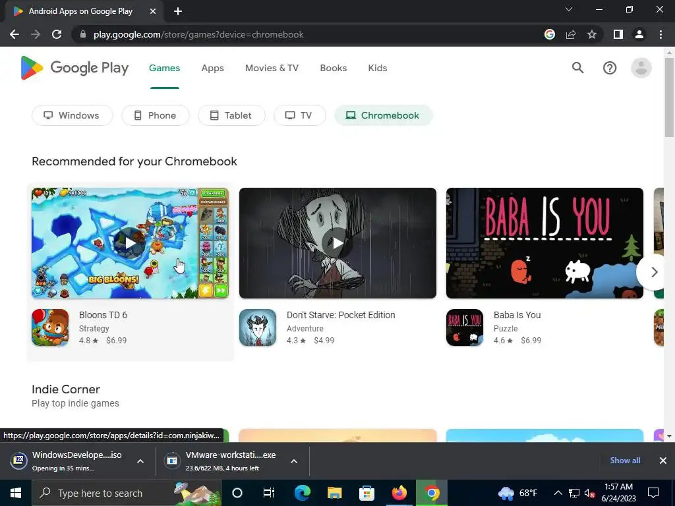Switch to the Movies & TV section

(272, 68)
